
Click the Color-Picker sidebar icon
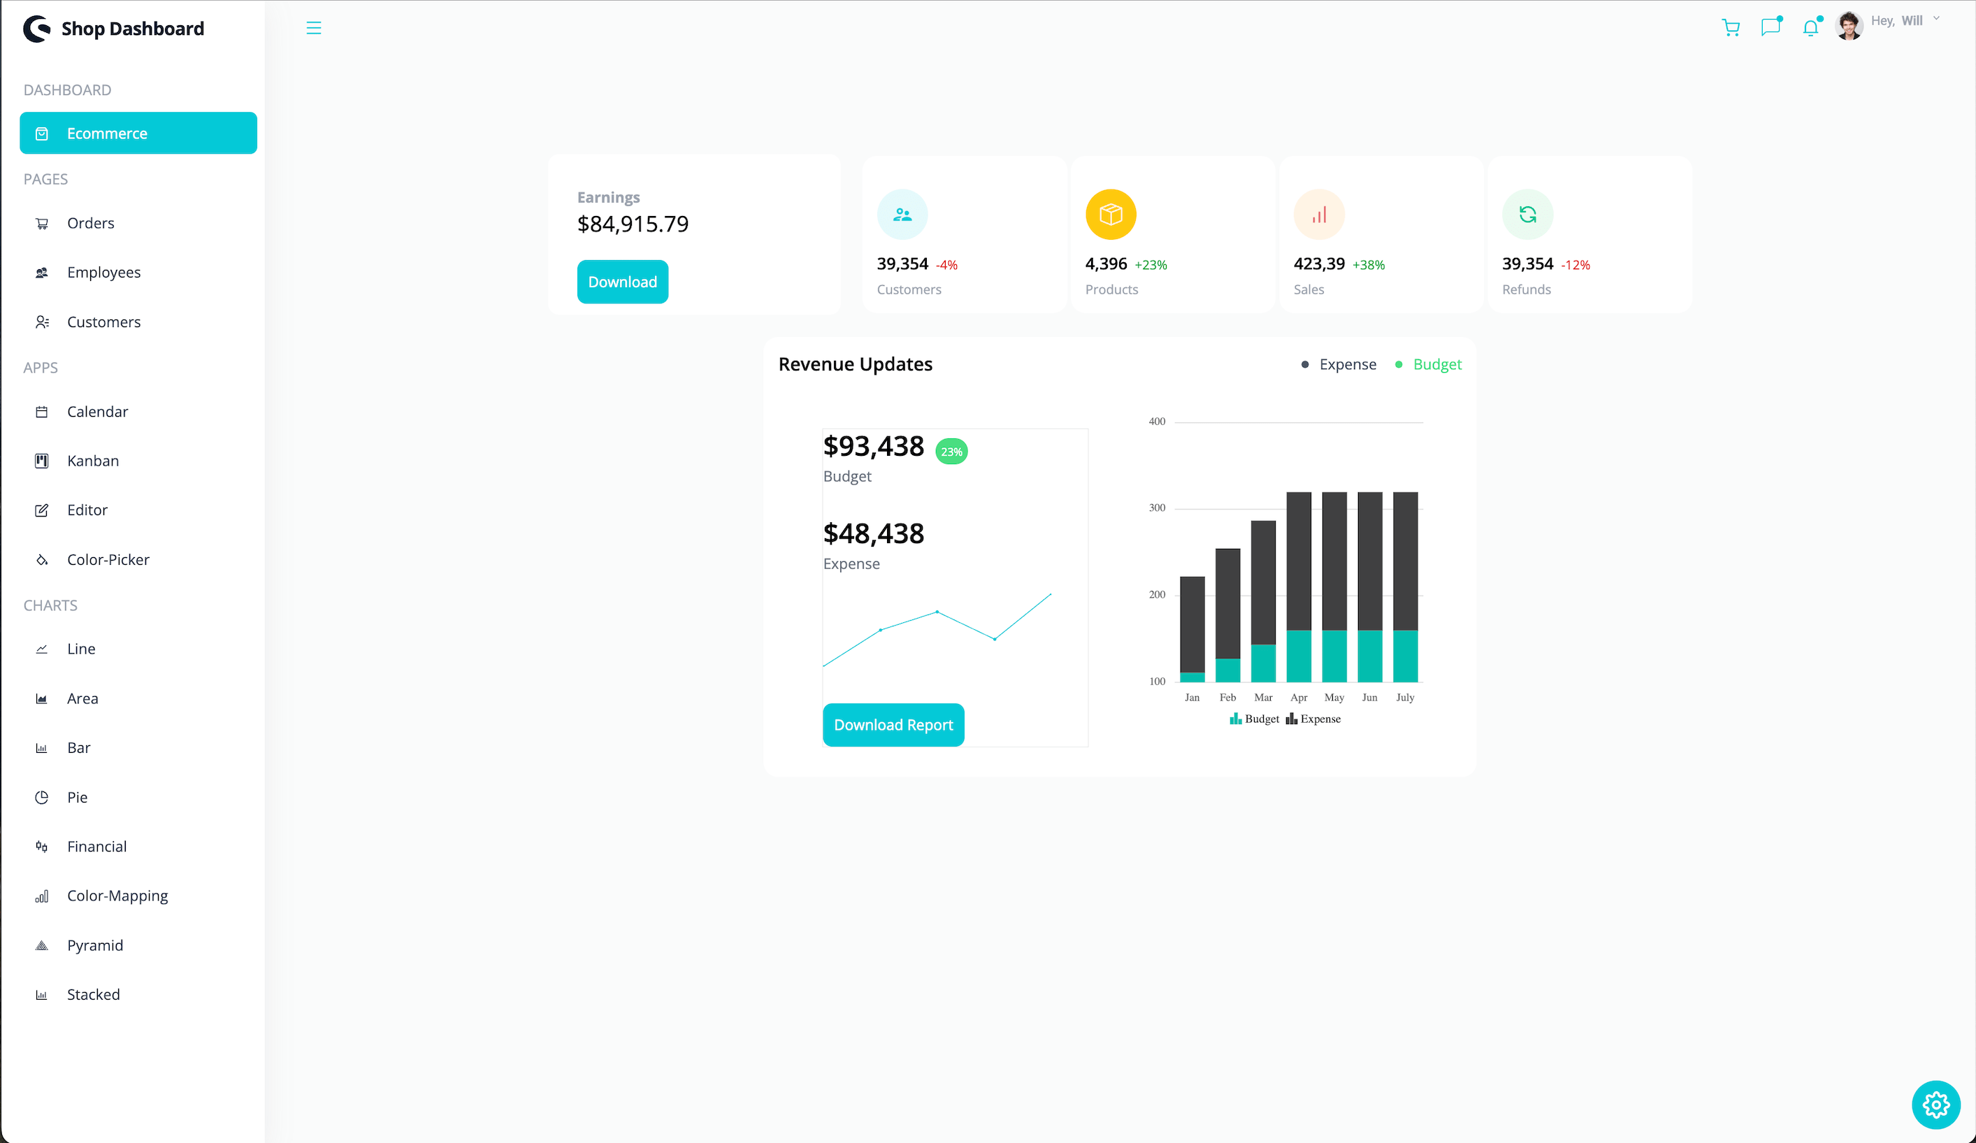(x=43, y=559)
